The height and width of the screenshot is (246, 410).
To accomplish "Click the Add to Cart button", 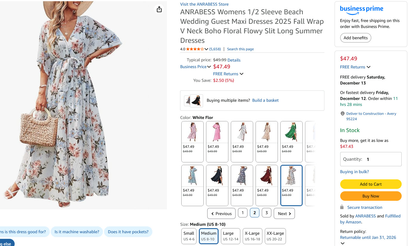I will [x=371, y=184].
